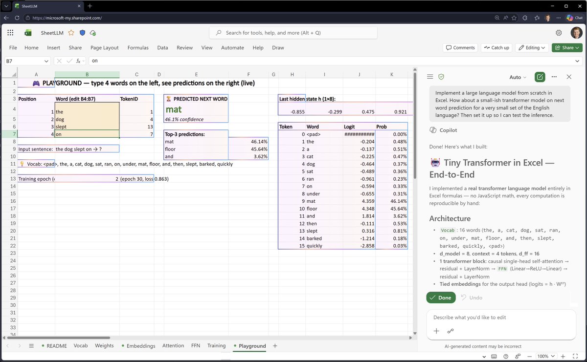Cancel formula entry with the X icon
Viewport: 587px width, 362px height.
click(59, 61)
